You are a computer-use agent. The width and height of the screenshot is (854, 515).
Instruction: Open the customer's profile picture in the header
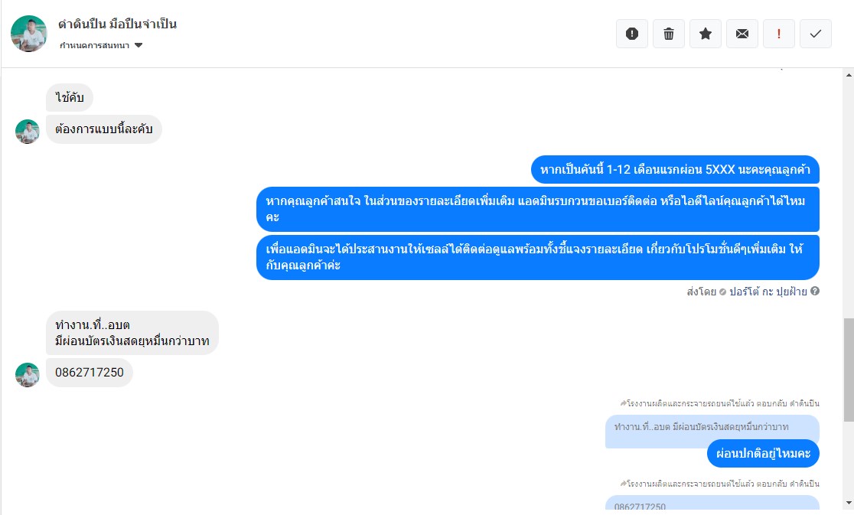29,34
